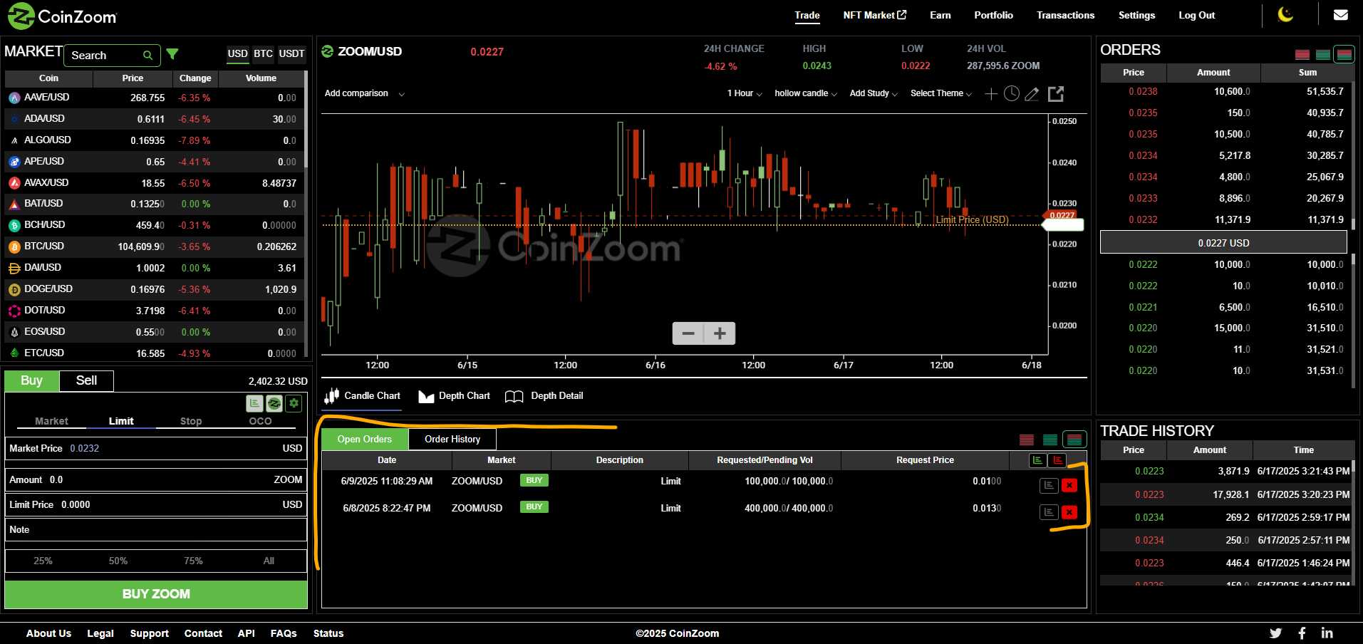Click the CoinZoom logo
Screen dimensions: 1363x644
coord(62,16)
